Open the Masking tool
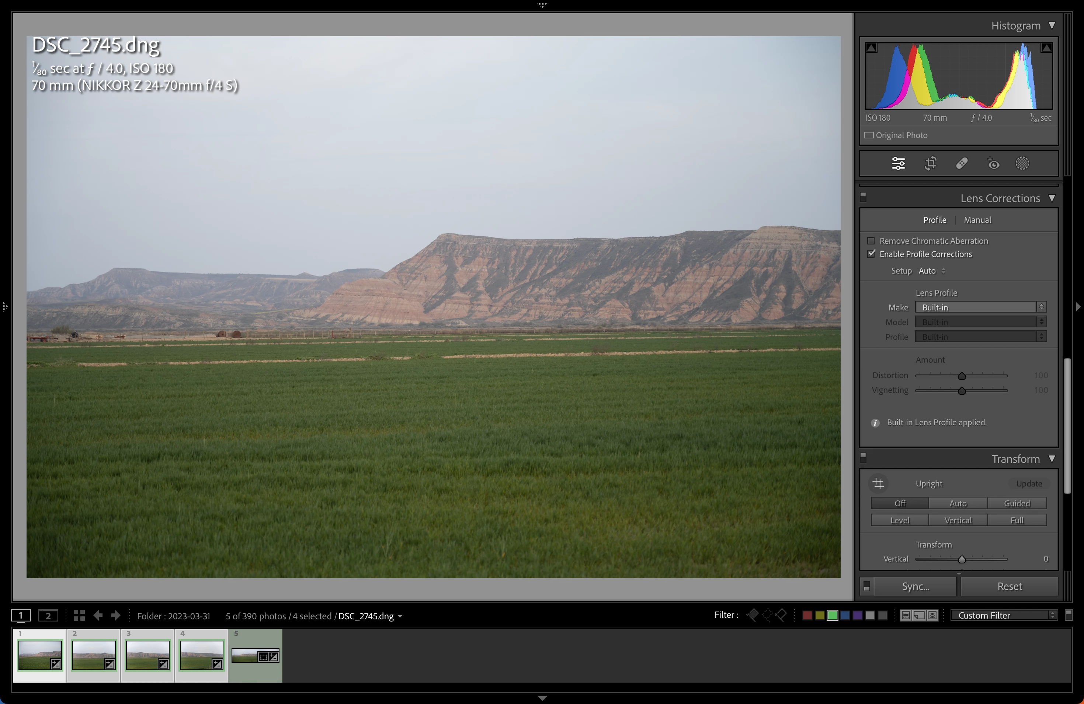 [x=1022, y=163]
